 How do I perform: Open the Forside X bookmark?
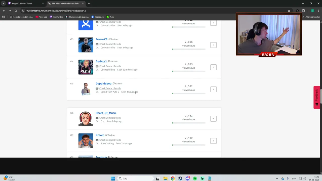point(21,17)
